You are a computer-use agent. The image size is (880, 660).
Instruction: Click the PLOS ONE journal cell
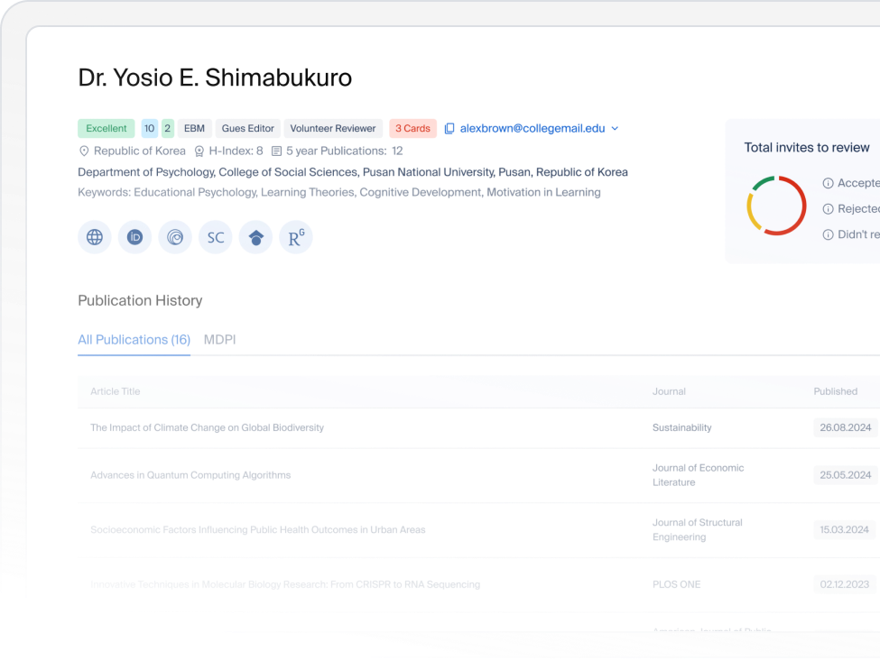coord(676,584)
